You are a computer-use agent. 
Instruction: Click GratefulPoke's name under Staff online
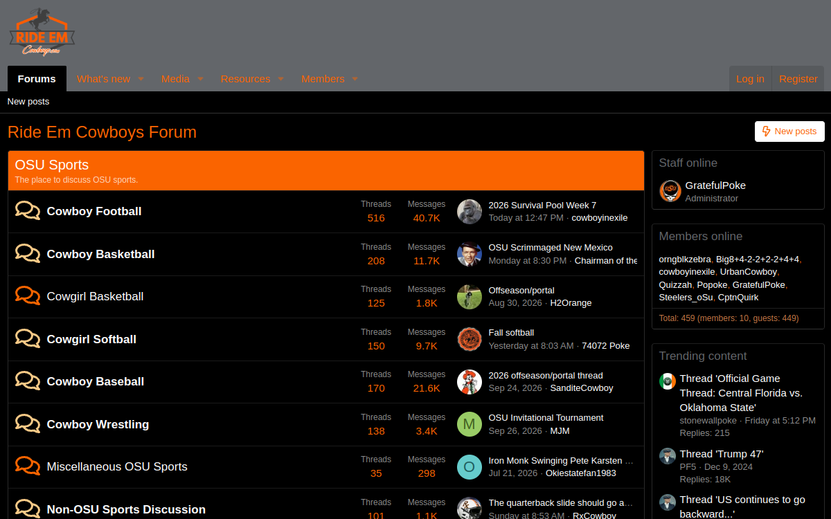coord(715,185)
